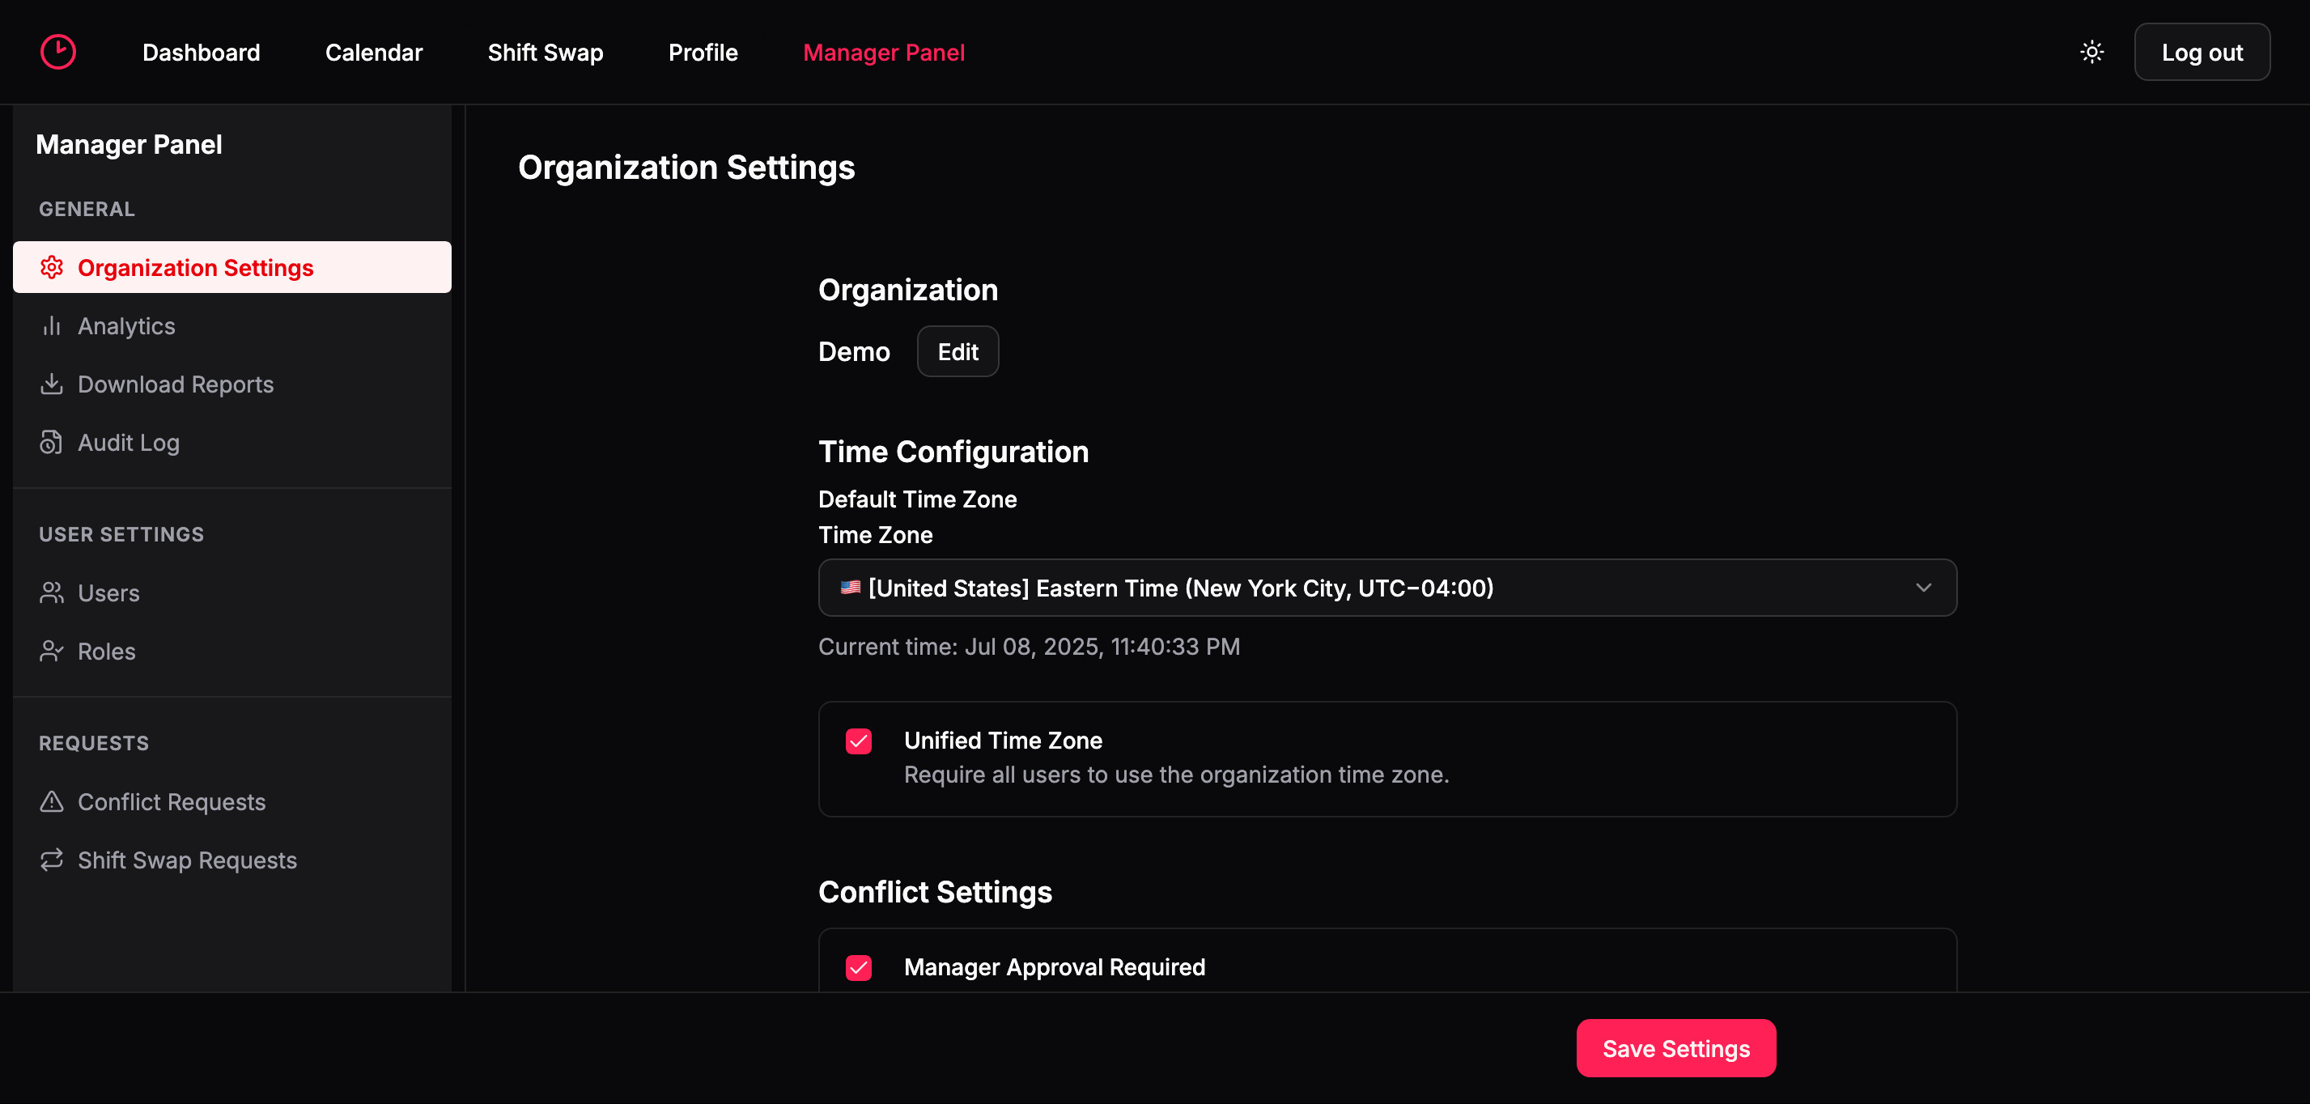Uncheck the Unified Time Zone checkbox

(x=858, y=741)
